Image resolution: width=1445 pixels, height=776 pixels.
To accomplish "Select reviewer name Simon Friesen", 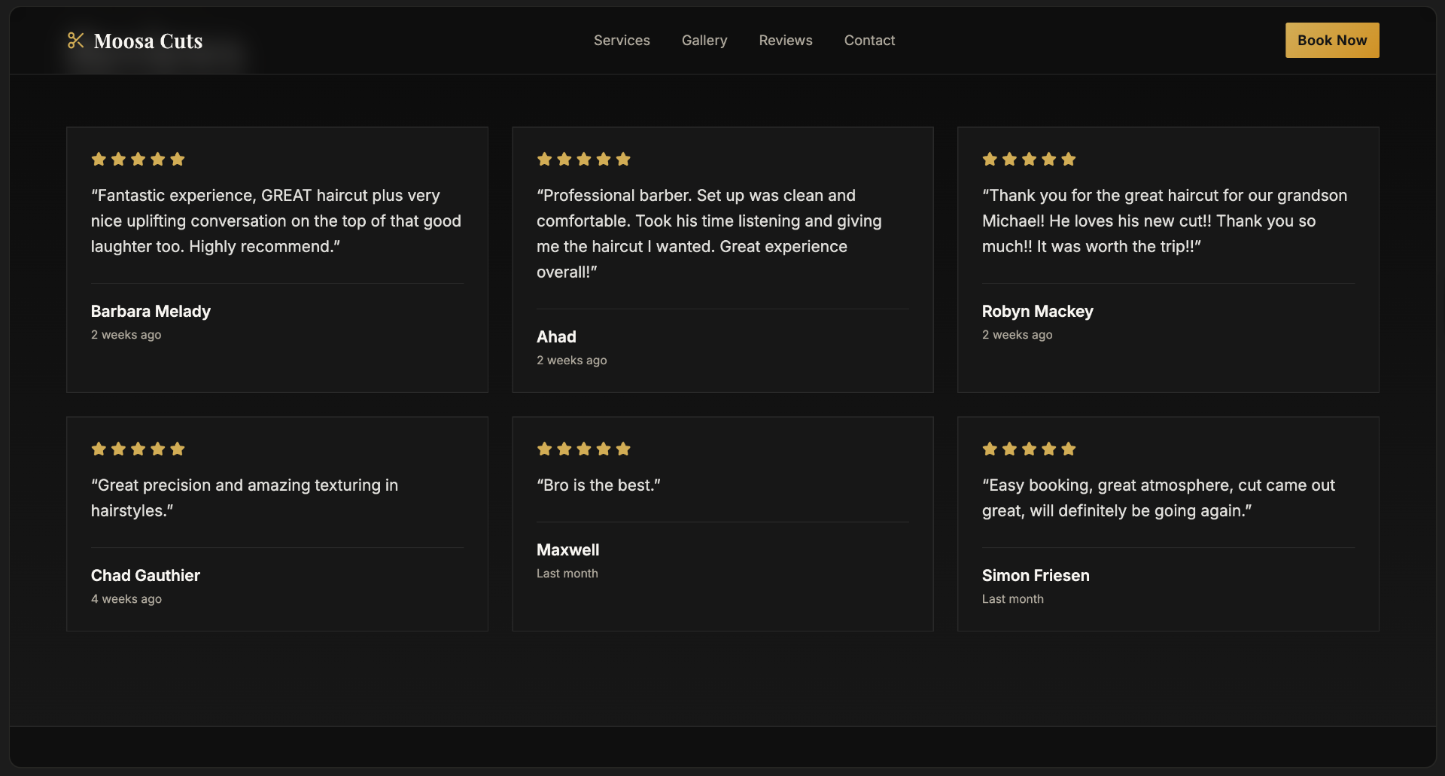I will [x=1036, y=575].
